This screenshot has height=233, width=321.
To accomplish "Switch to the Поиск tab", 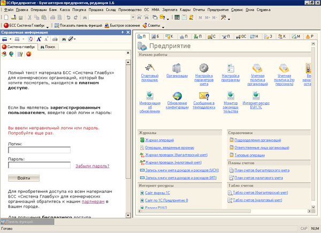I will coord(49,47).
